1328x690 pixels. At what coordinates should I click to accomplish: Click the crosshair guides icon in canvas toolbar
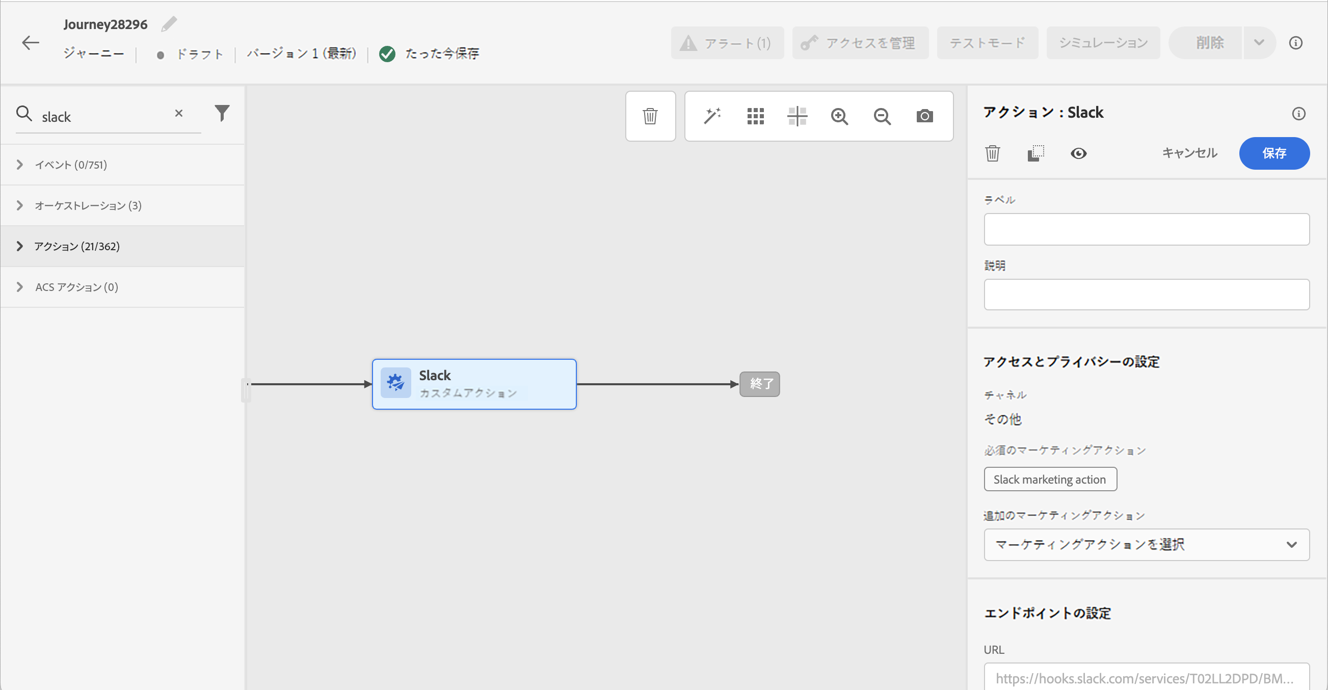pyautogui.click(x=797, y=116)
